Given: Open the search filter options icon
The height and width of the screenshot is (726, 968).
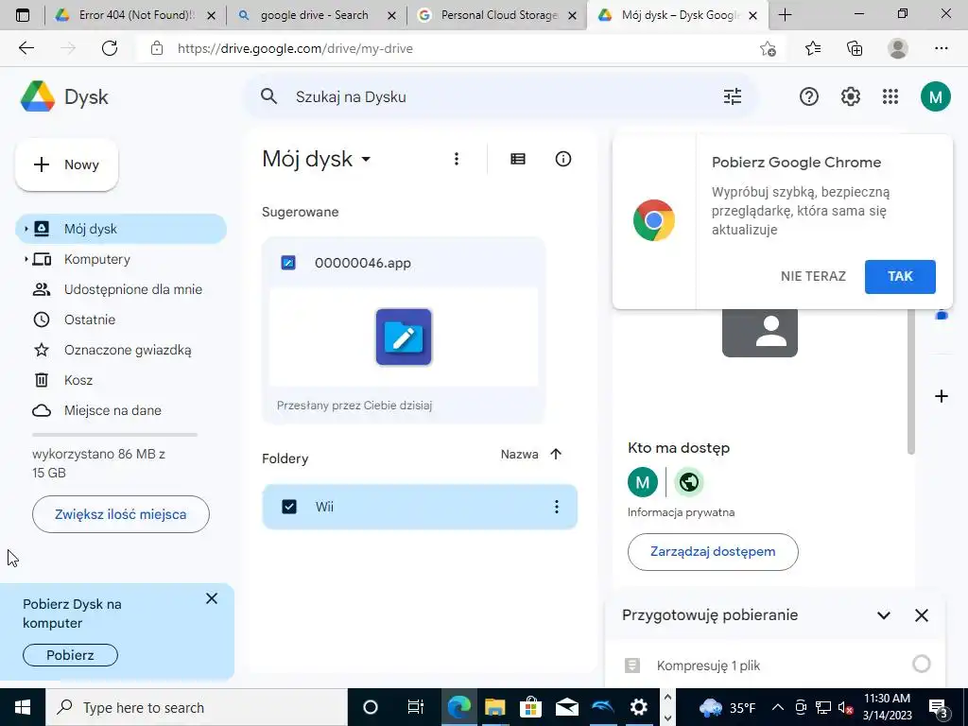Looking at the screenshot, I should 733,96.
